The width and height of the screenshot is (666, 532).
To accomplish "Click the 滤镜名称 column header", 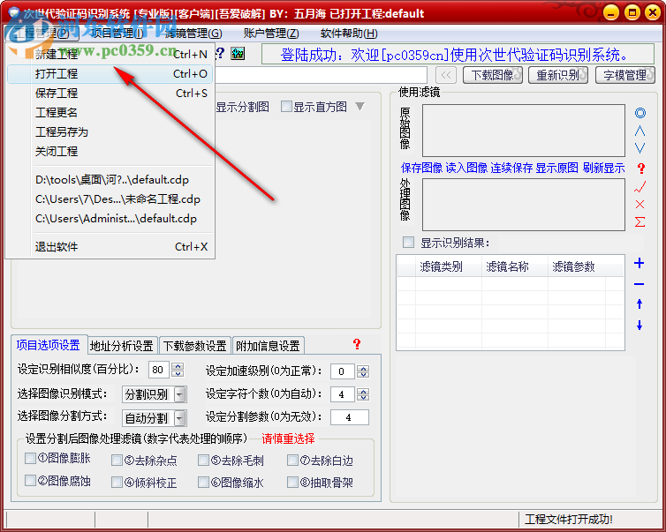I will 515,266.
